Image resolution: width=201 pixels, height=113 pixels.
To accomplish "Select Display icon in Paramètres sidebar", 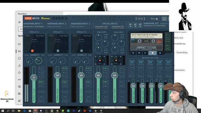I will pos(19,44).
